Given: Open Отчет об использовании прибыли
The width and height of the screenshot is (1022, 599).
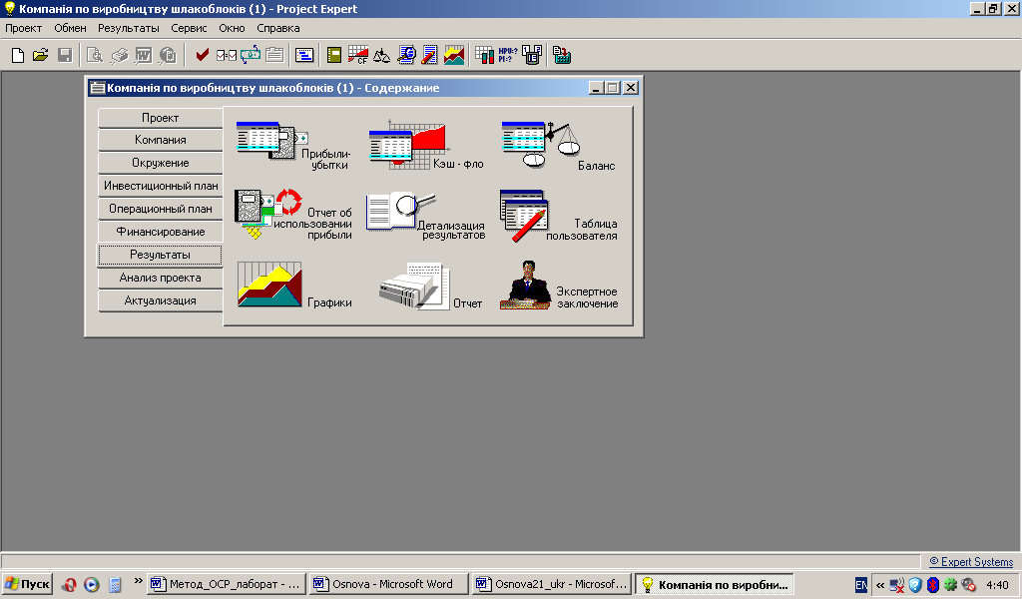Looking at the screenshot, I should click(293, 215).
